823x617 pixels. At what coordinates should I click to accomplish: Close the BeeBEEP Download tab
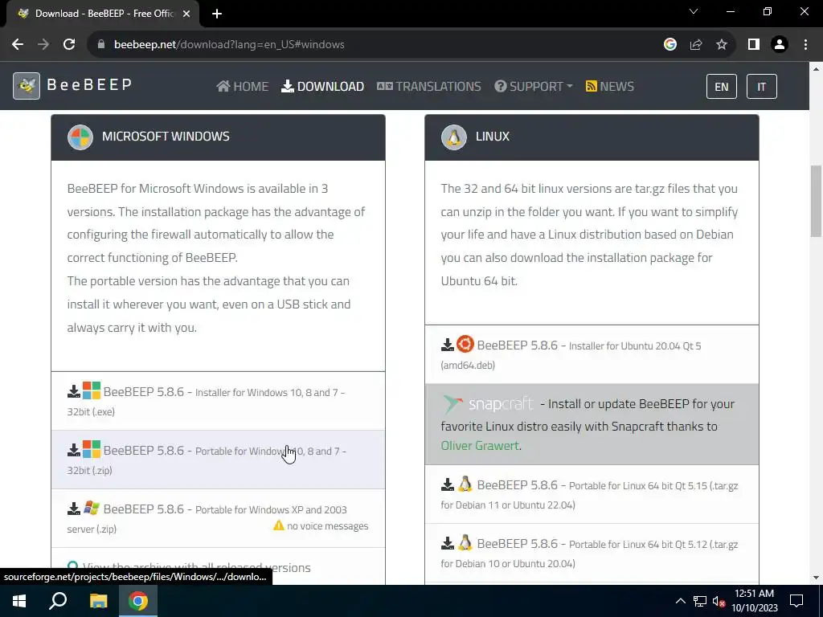186,14
